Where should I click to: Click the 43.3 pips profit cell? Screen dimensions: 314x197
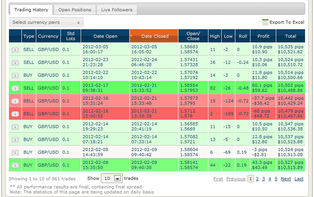click(x=263, y=165)
